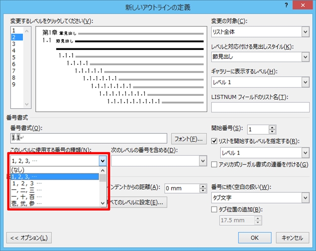
Task: Choose 一, 十, 百 … option
Action: coord(55,197)
